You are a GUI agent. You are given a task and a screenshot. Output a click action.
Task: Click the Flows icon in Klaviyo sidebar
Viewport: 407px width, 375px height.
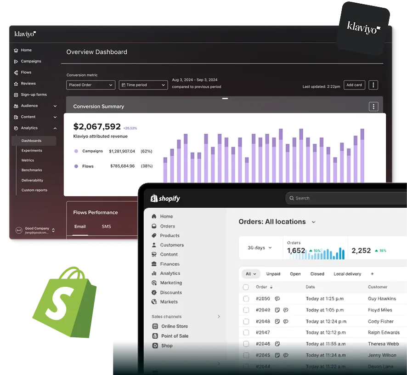point(16,73)
